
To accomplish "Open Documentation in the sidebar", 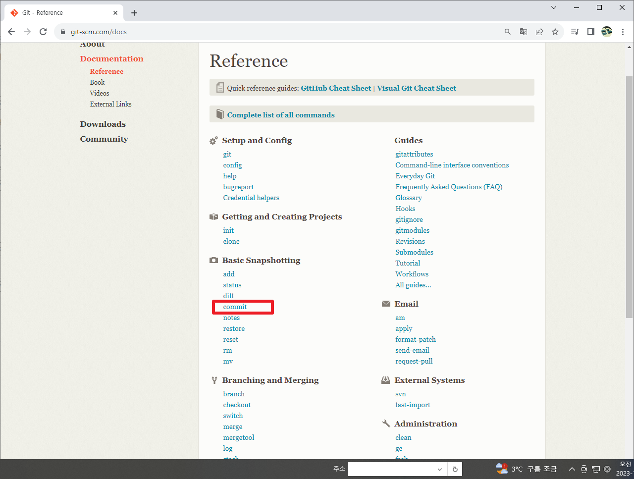I will tap(111, 58).
